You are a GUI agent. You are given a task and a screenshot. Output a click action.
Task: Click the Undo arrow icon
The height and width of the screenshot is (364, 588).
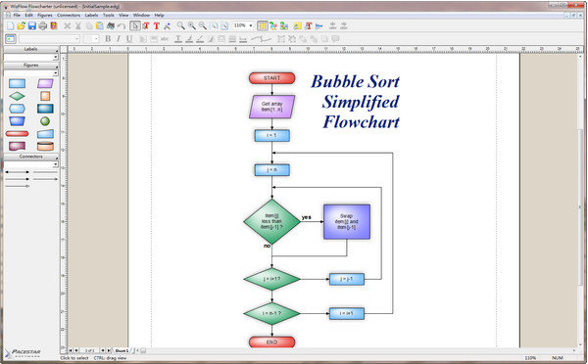[x=122, y=25]
